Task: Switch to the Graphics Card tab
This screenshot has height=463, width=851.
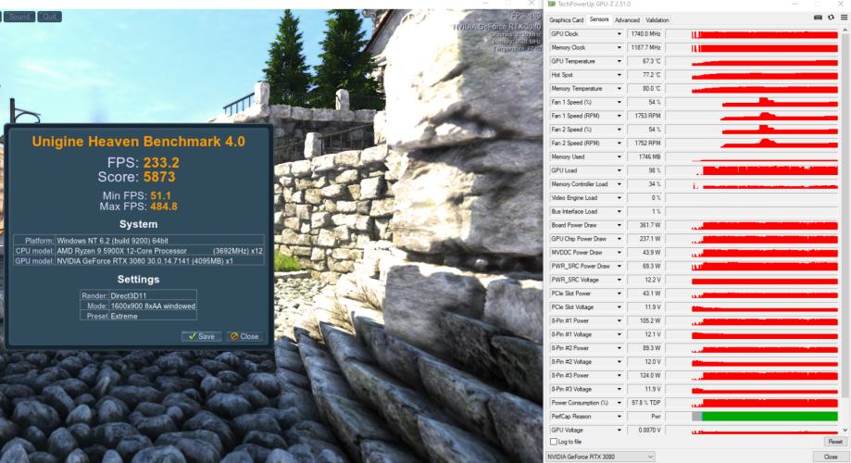Action: pos(566,20)
